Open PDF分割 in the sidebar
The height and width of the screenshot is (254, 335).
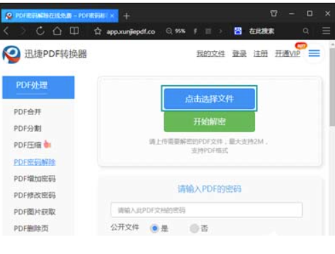tap(27, 129)
